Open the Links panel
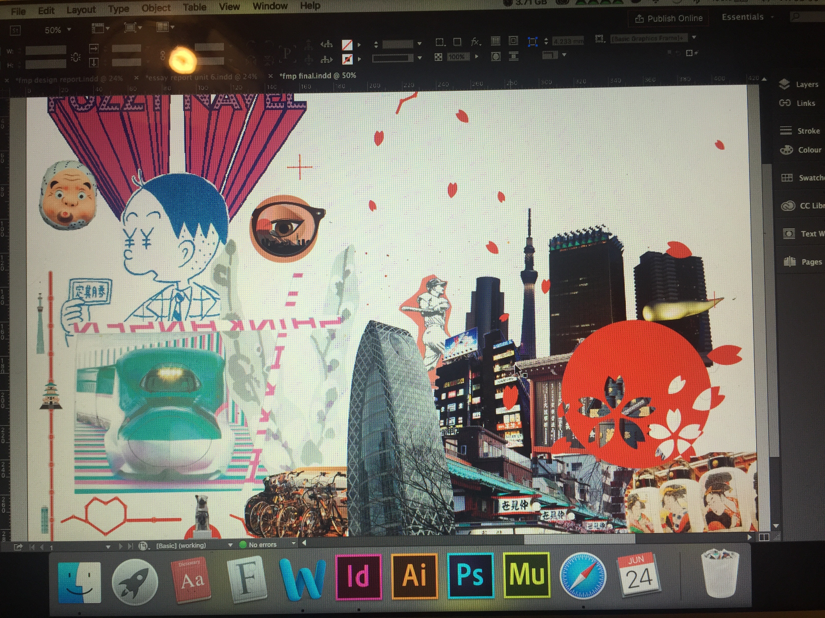 (x=797, y=103)
